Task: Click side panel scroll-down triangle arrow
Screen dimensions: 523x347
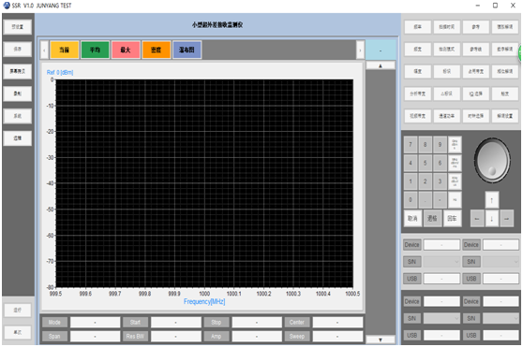Action: click(381, 340)
